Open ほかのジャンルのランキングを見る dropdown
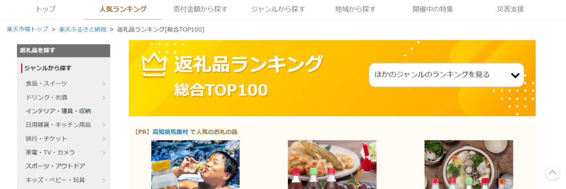 click(x=446, y=75)
